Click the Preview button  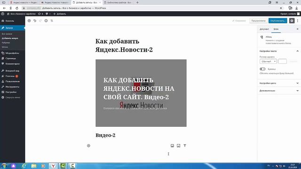coord(258,21)
